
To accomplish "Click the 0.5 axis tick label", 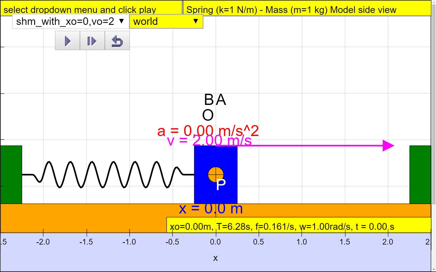I will [258, 242].
